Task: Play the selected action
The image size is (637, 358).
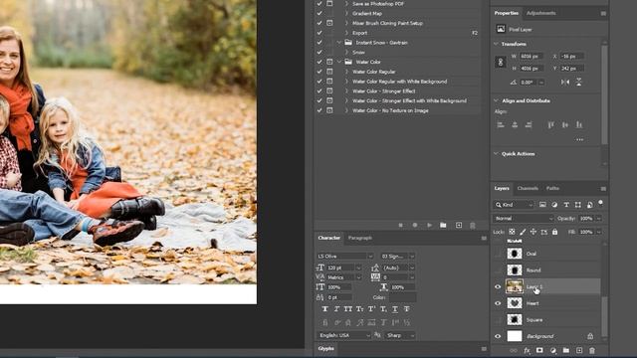Action: pyautogui.click(x=429, y=225)
